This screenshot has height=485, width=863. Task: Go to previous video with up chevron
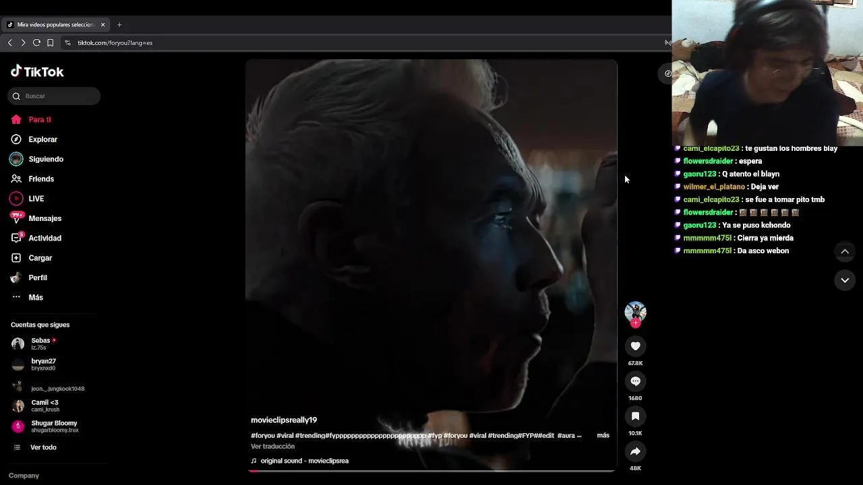click(x=844, y=251)
